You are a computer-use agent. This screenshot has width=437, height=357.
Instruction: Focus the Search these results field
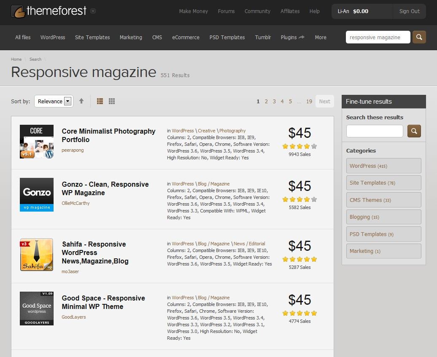[375, 131]
